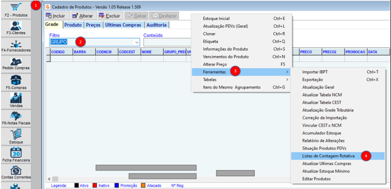
Task: Click the grid's left scroll arrow
Action: tap(49, 179)
